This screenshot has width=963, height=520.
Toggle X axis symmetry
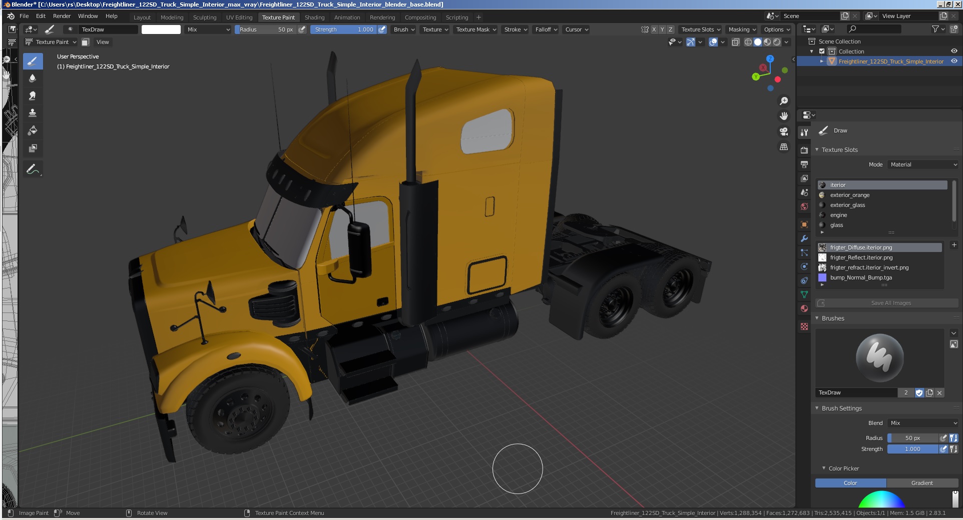click(654, 29)
